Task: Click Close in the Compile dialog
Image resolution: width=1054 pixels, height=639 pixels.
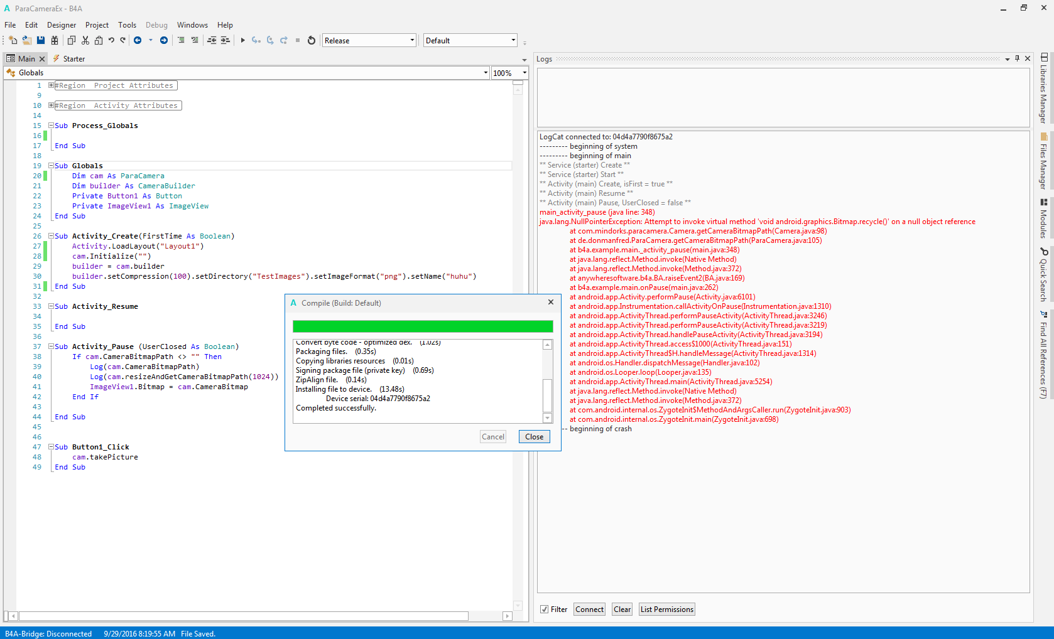Action: tap(535, 437)
